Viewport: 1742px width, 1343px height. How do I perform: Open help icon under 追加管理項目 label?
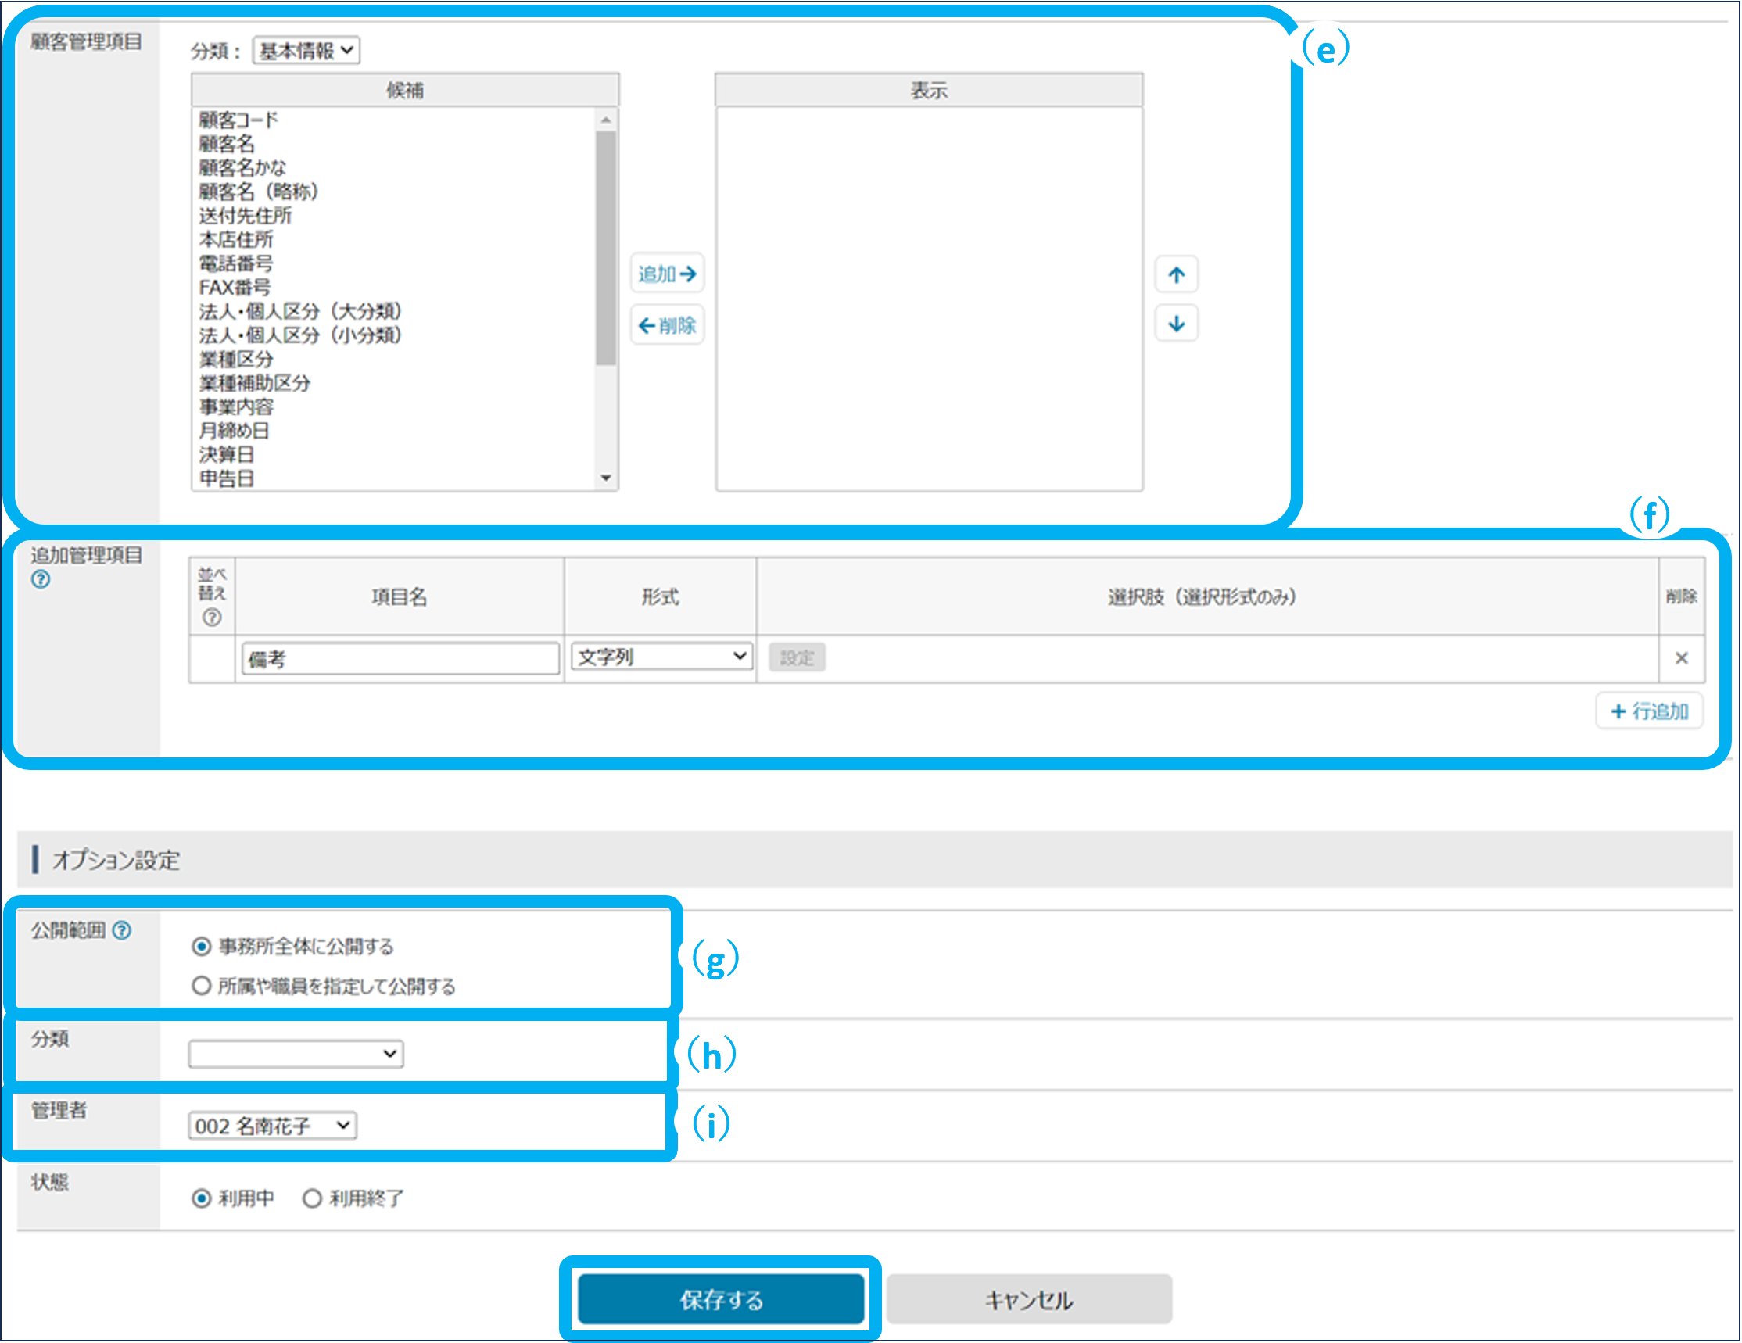[41, 580]
